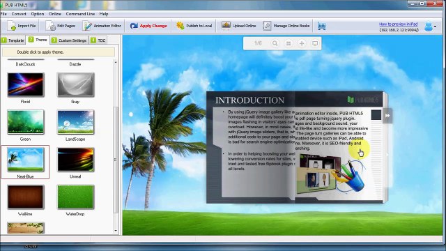Screen dimensions: 446x251
Task: Click the zoom in plus icon
Action: click(302, 43)
